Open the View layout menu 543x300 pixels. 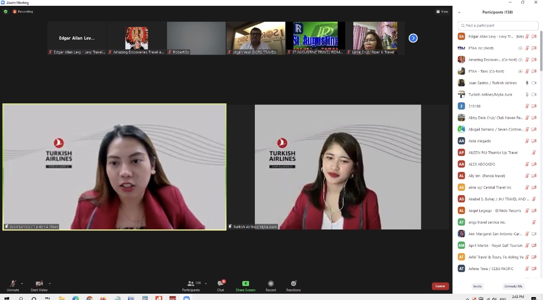442,12
